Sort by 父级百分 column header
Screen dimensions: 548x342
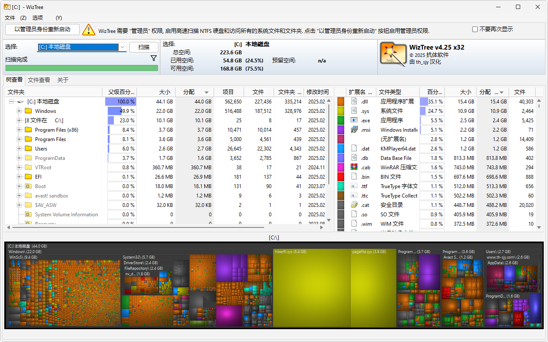119,92
